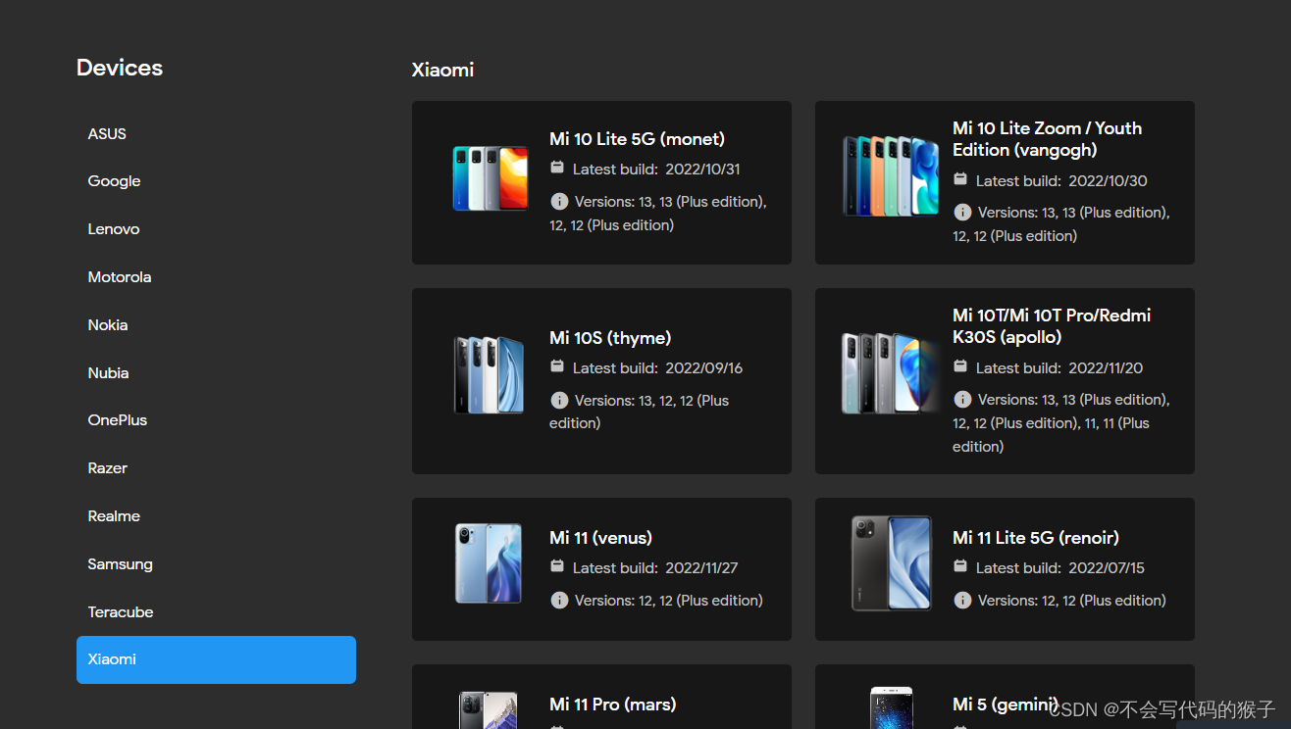
Task: Click the build date 2022/07/15
Action: coord(1107,567)
